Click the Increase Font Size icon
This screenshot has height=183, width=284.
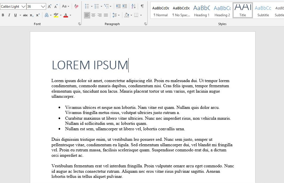pyautogui.click(x=50, y=6)
